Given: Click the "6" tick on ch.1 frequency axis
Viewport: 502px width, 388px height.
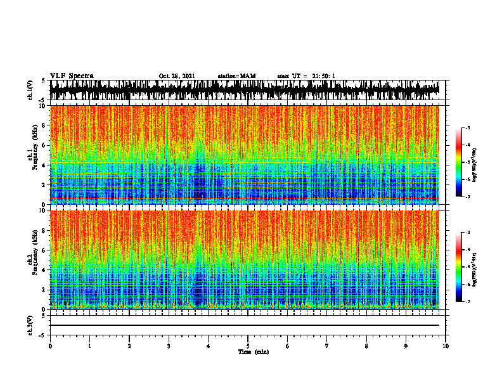Looking at the screenshot, I should [x=45, y=146].
